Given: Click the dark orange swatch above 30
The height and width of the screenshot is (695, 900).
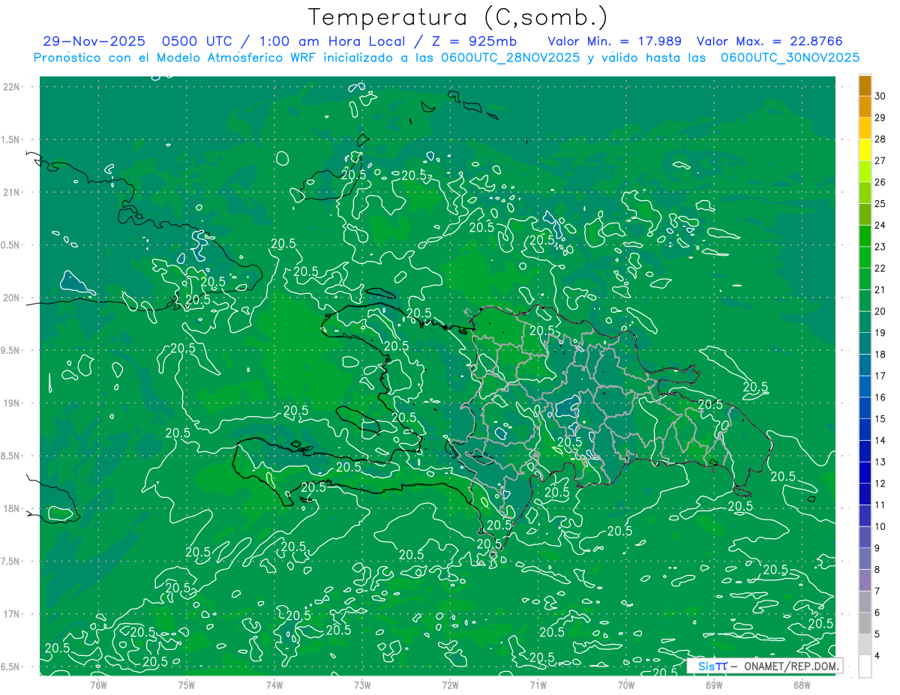Looking at the screenshot, I should pyautogui.click(x=865, y=85).
